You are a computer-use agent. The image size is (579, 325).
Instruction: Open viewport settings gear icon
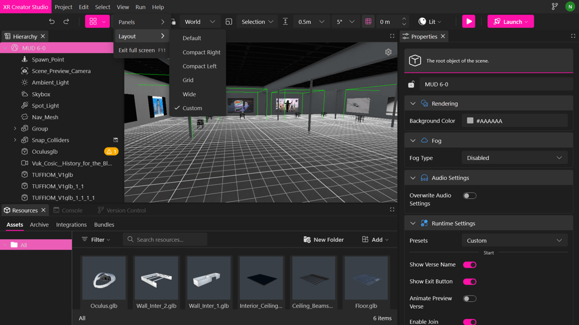click(x=388, y=52)
